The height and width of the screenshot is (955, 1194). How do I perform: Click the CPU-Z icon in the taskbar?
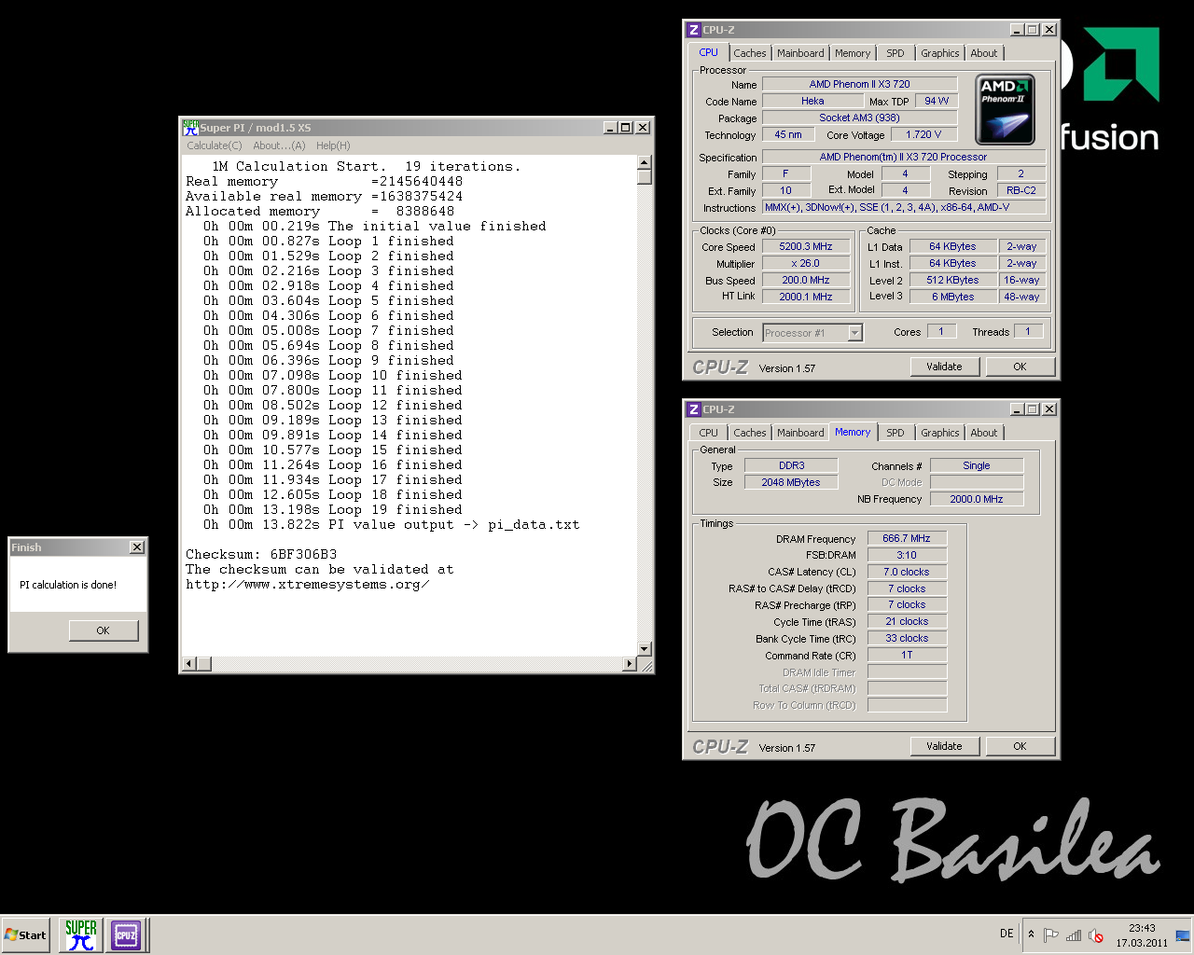point(126,934)
